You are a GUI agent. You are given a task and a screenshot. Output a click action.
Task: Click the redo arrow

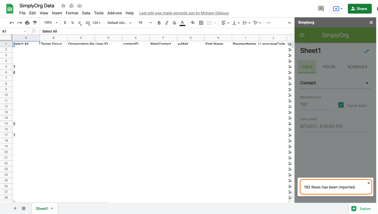click(20, 22)
